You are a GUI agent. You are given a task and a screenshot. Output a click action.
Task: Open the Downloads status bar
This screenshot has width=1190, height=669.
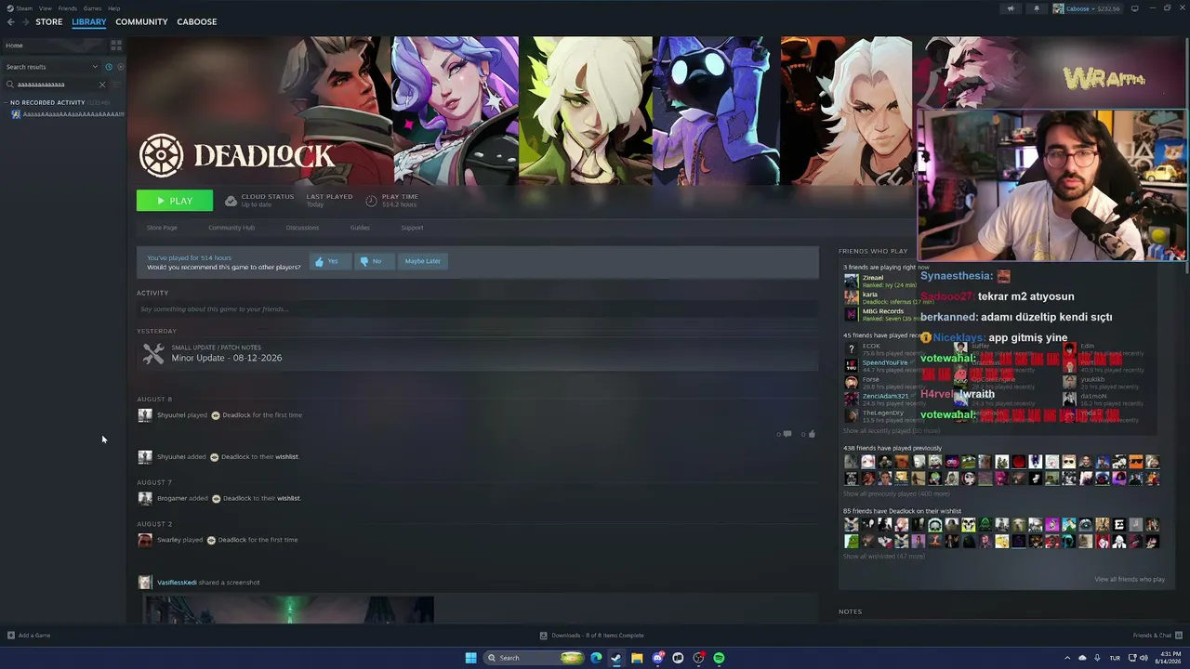(592, 636)
